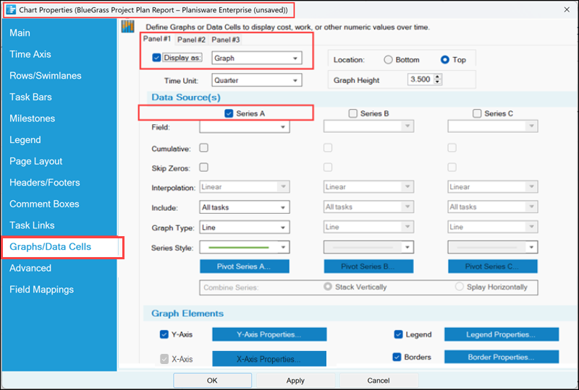This screenshot has width=579, height=390.
Task: Switch to the Panel #3 tab
Action: coord(226,40)
